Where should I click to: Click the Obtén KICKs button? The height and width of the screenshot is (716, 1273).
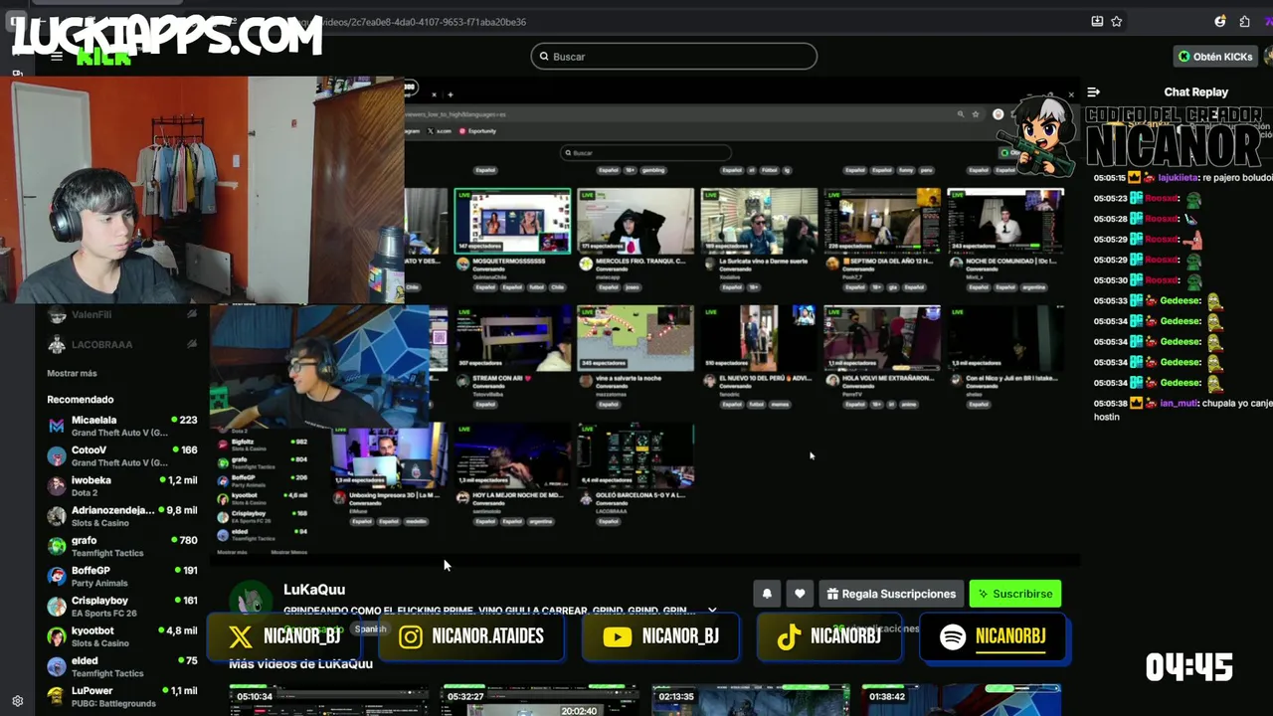(x=1214, y=57)
